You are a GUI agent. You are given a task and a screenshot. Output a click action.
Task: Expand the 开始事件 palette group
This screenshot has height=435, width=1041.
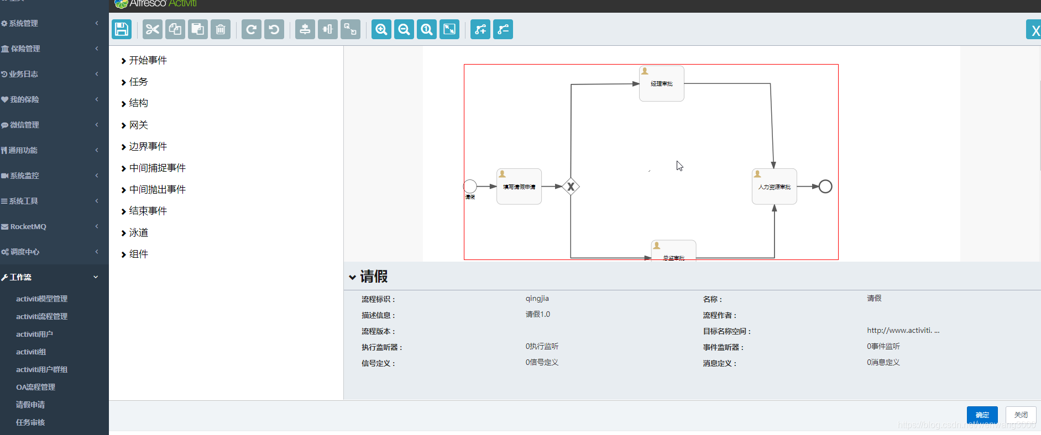144,60
